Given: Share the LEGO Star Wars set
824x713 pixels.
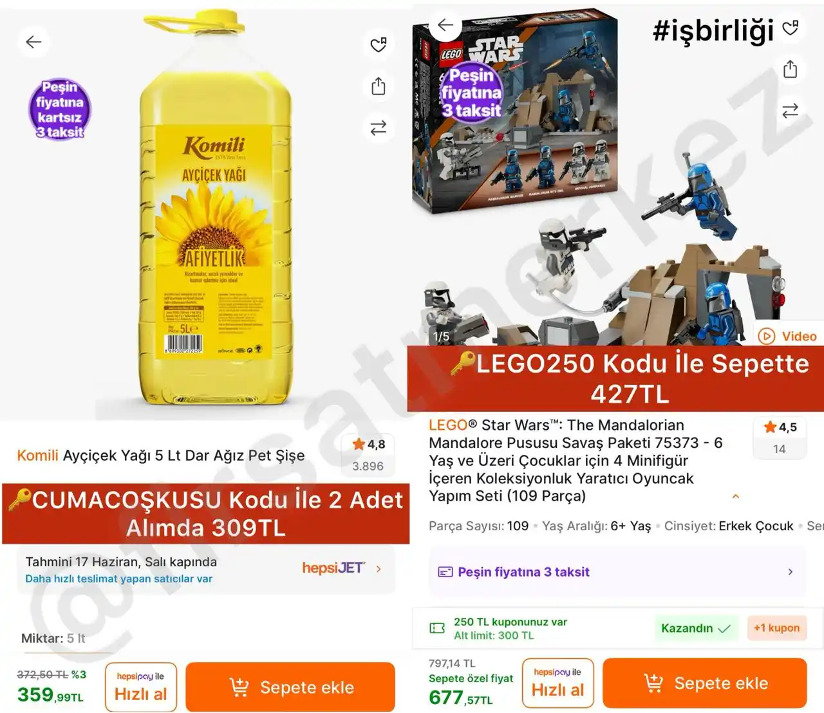Looking at the screenshot, I should pyautogui.click(x=790, y=69).
